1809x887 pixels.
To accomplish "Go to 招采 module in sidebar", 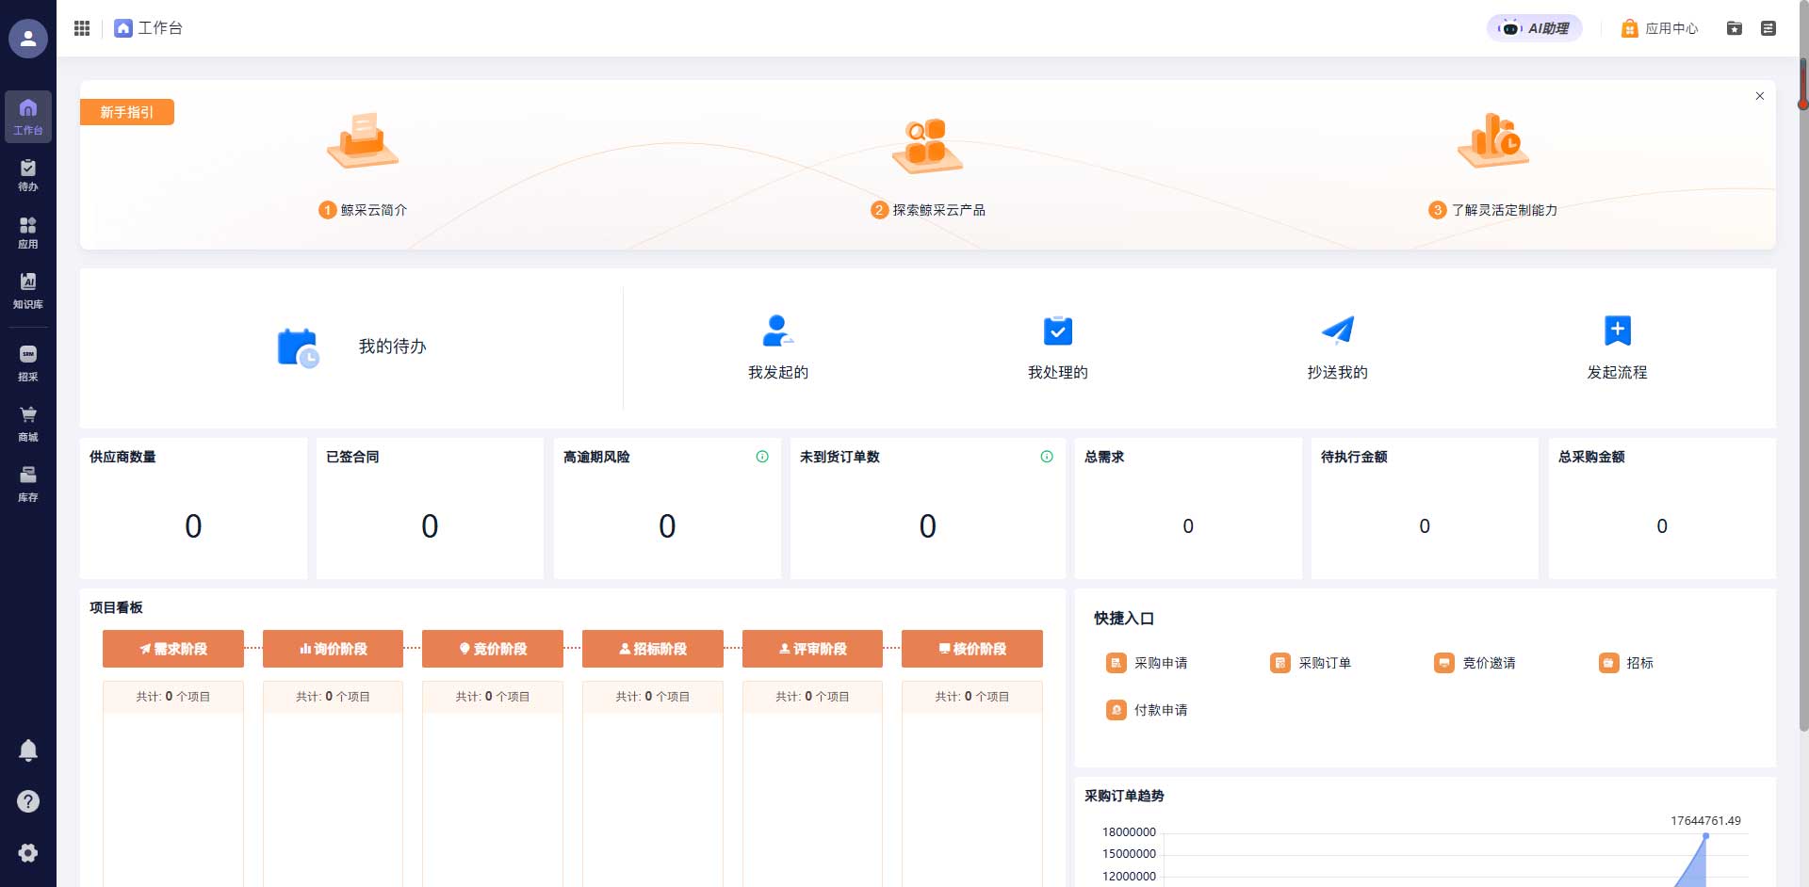I will (28, 363).
